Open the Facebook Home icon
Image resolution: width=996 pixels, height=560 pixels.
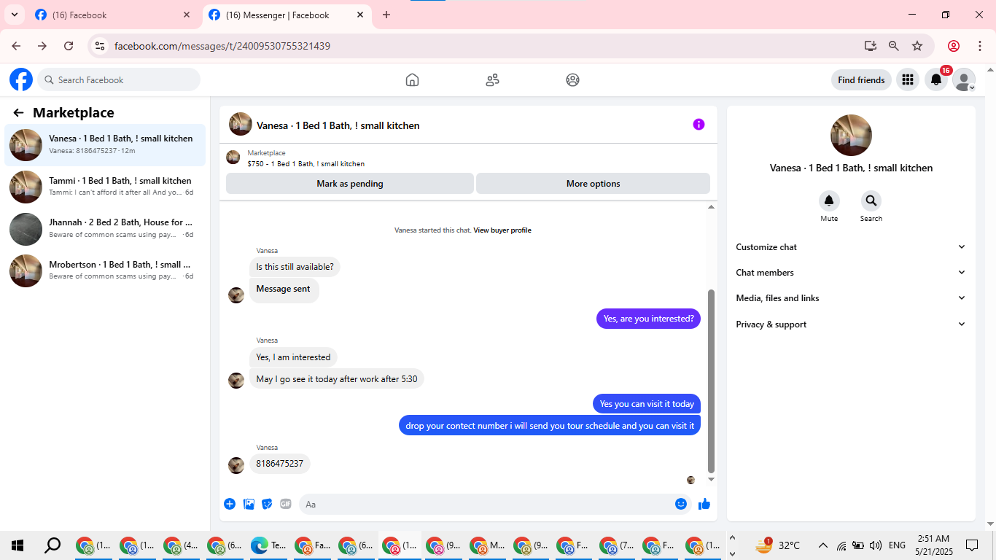tap(412, 80)
